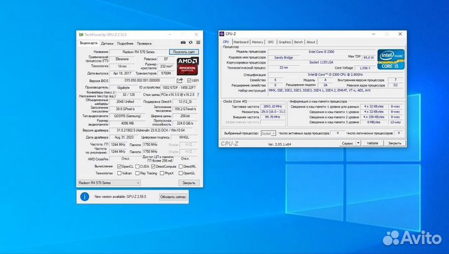Open the Socket processor selection dropdown
449x254 pixels.
point(268,134)
